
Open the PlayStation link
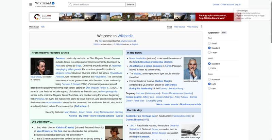click(x=100, y=76)
